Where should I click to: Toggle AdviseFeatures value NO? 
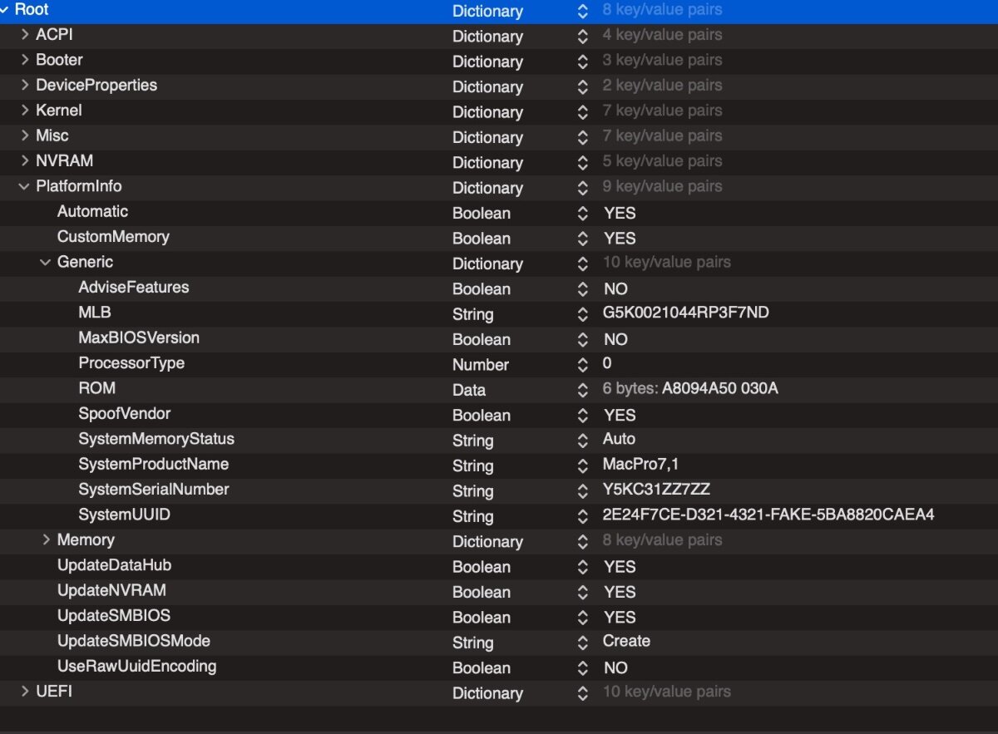click(x=615, y=288)
